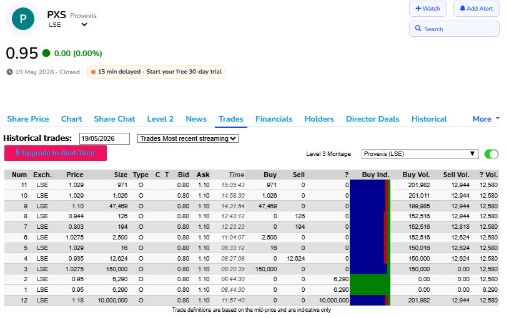The width and height of the screenshot is (509, 318).
Task: Click the type O marker in trade 5
Action: pos(141,248)
